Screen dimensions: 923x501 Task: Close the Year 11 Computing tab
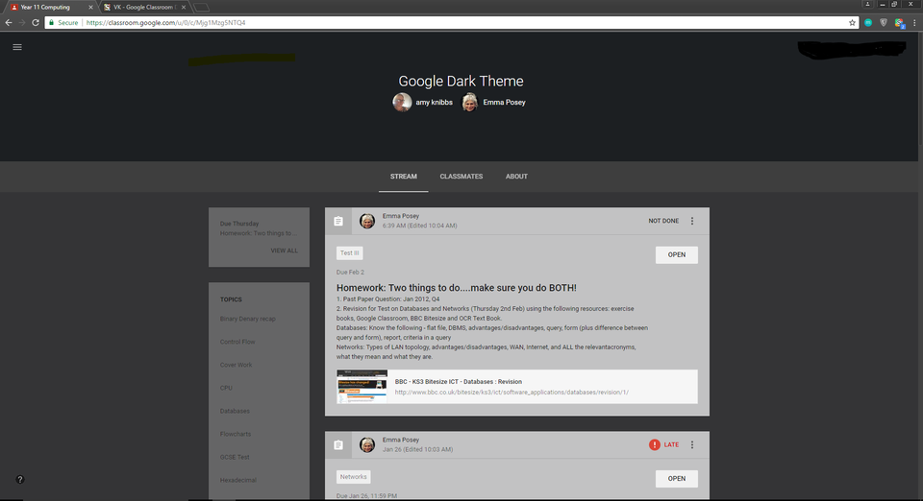point(90,7)
